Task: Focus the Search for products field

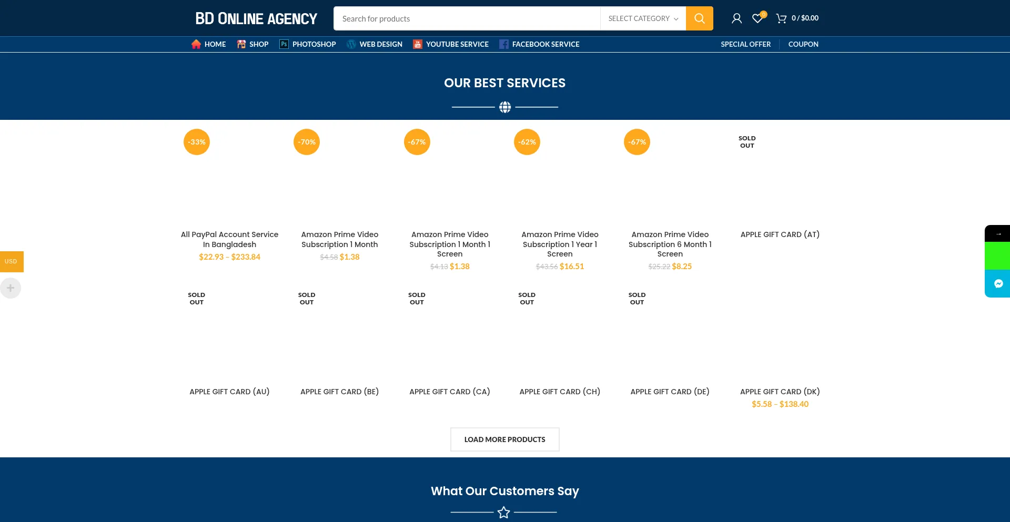Action: [467, 18]
